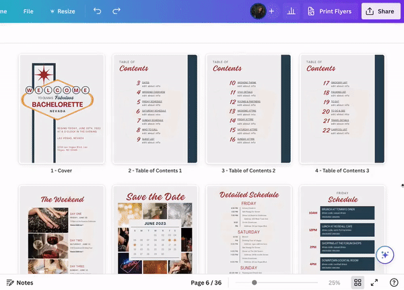Select the Detailed Schedule page thumbnail
Viewport: 404px width, 290px height.
tap(250, 230)
